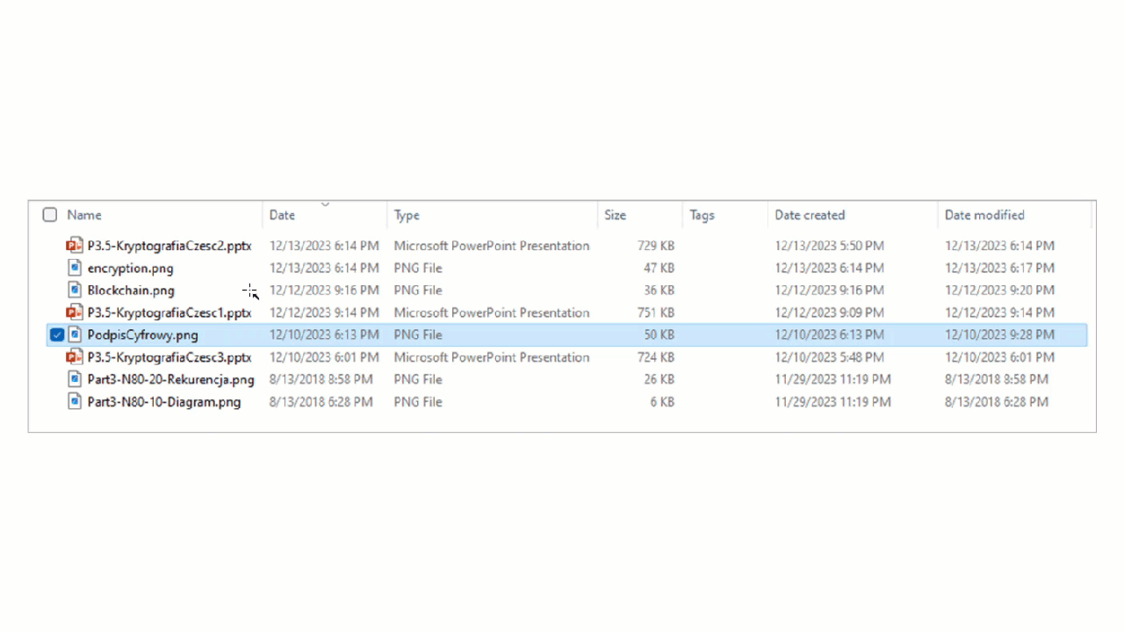1124x632 pixels.
Task: Click the Date created column header
Action: tap(810, 215)
